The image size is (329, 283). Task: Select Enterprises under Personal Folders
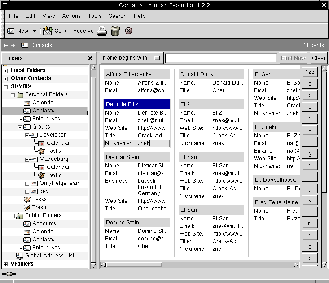tap(46, 119)
